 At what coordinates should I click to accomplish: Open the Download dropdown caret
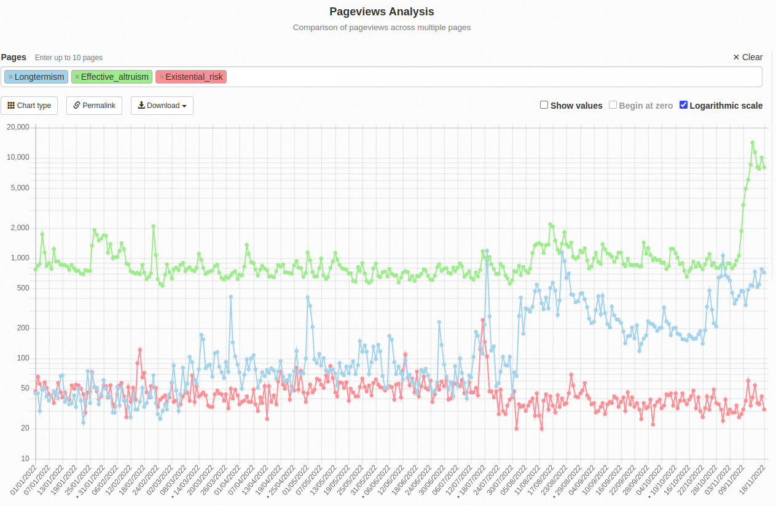[184, 106]
